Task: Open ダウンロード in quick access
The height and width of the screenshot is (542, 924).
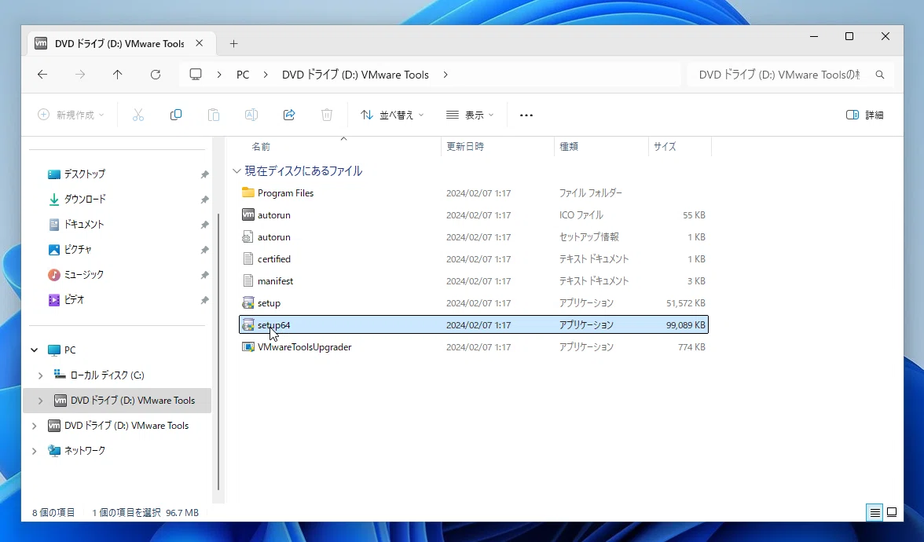Action: [85, 200]
